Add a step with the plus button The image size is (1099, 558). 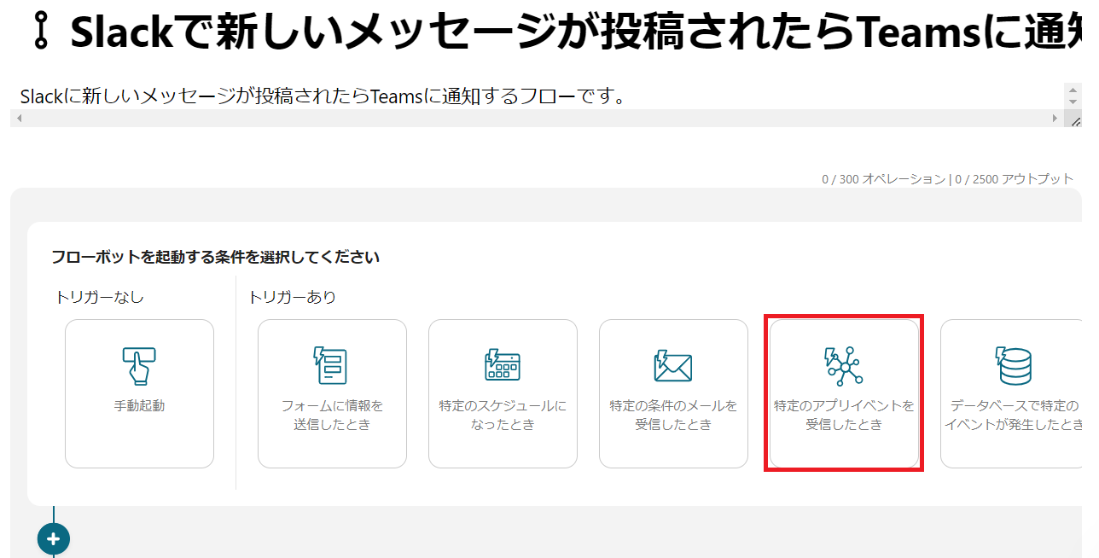(x=53, y=539)
